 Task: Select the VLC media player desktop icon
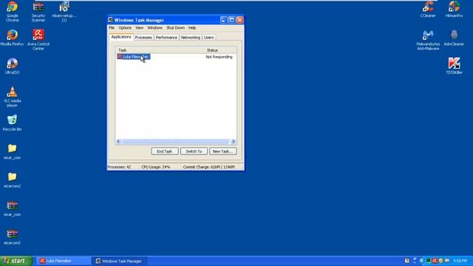[12, 97]
